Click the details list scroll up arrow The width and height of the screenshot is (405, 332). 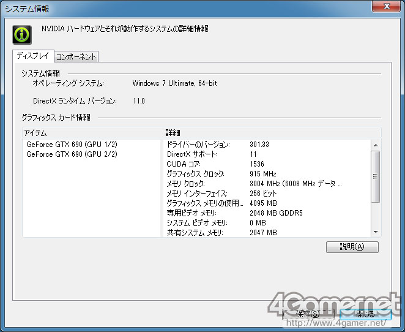pyautogui.click(x=376, y=145)
